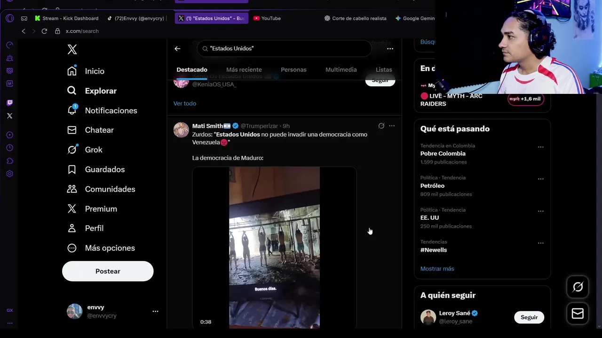The height and width of the screenshot is (338, 602).
Task: Open Notificaciones with the bell
Action: coord(102,111)
